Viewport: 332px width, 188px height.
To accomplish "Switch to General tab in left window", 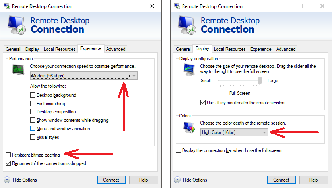I will (x=13, y=49).
